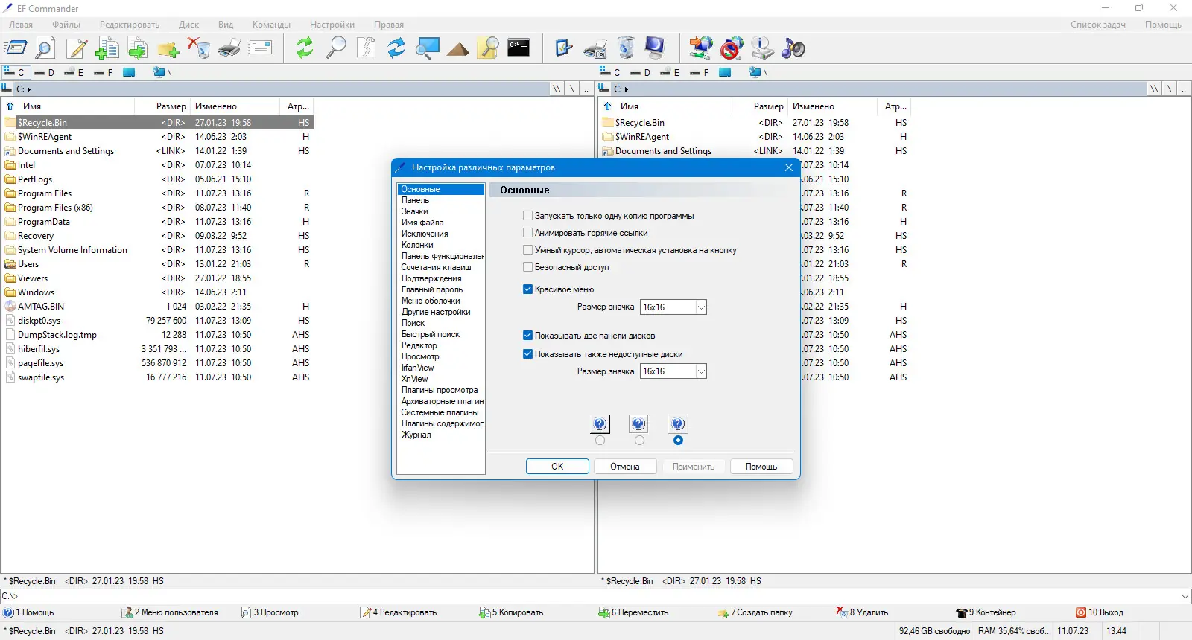The height and width of the screenshot is (640, 1192).
Task: Uncheck 'Показывать две панели дисков' checkbox
Action: tap(527, 336)
